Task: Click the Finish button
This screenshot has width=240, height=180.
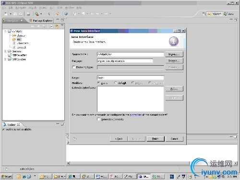Action: pos(155,139)
